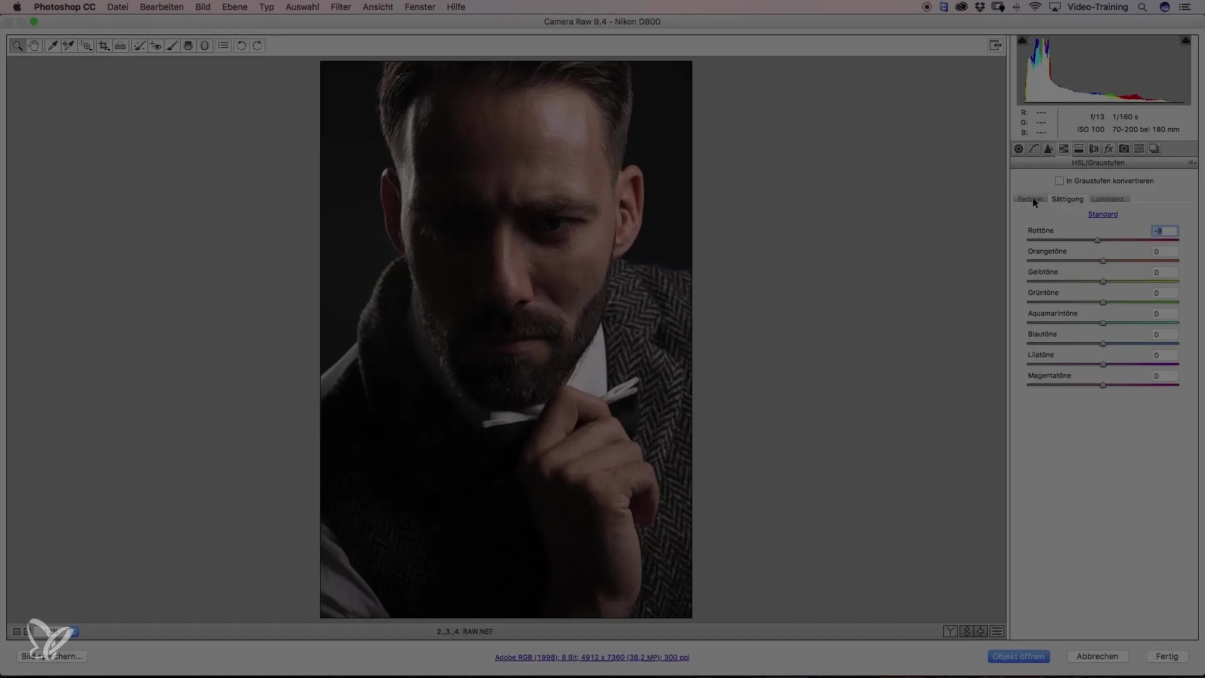1205x678 pixels.
Task: Toggle current panel default settings icon
Action: point(997,632)
